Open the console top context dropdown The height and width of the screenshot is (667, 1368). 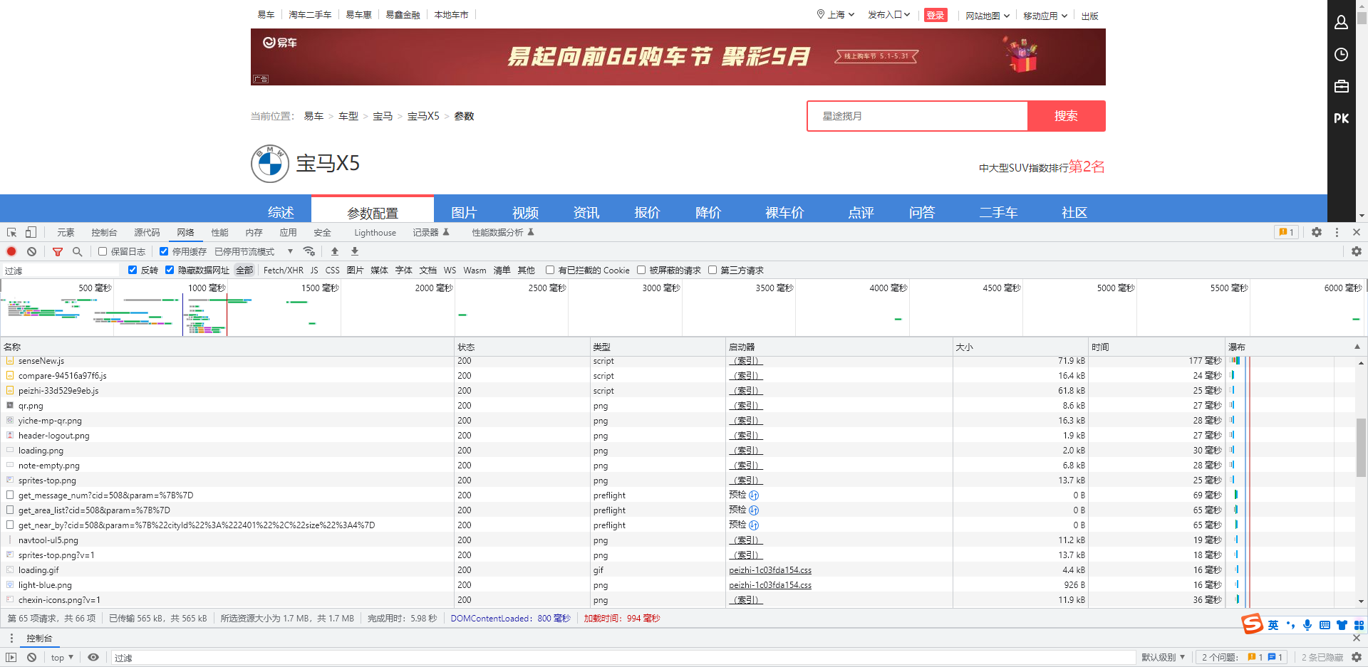[x=63, y=657]
